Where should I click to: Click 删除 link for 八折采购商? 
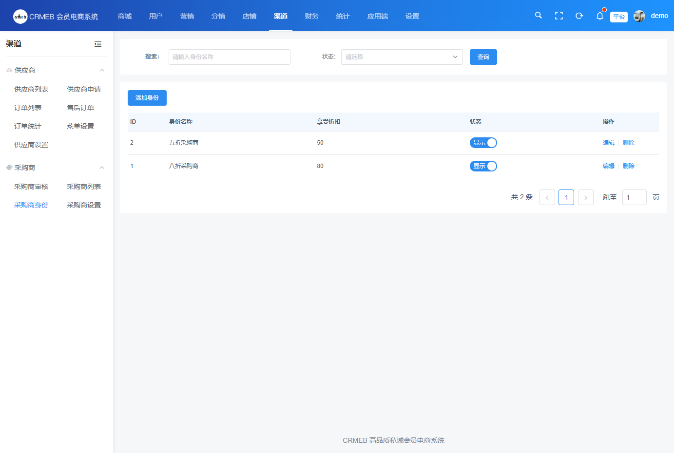[x=629, y=166]
